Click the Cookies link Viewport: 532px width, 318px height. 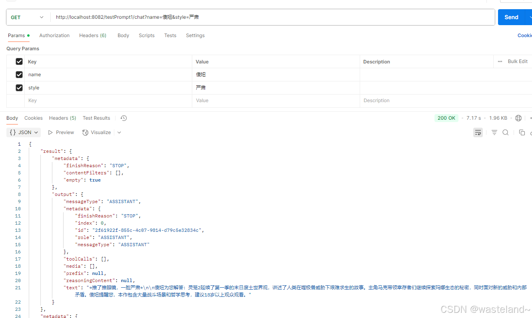point(525,36)
